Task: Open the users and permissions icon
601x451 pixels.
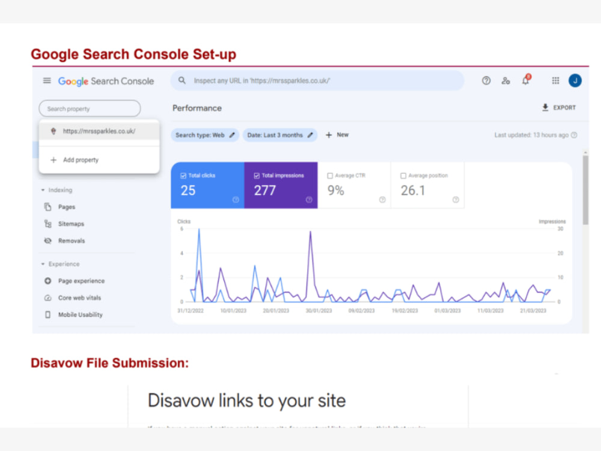Action: tap(505, 81)
